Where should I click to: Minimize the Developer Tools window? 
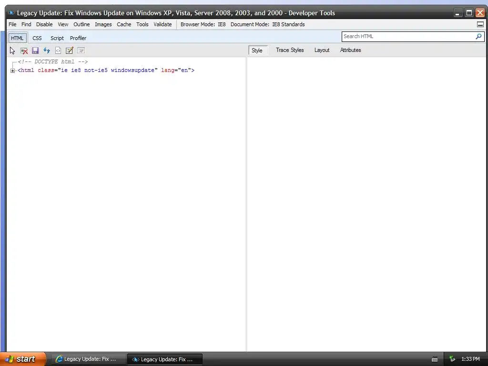(x=457, y=13)
